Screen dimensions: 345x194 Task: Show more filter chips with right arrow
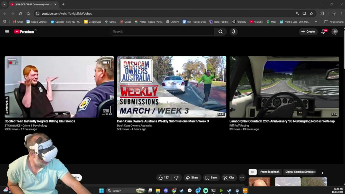(322, 173)
